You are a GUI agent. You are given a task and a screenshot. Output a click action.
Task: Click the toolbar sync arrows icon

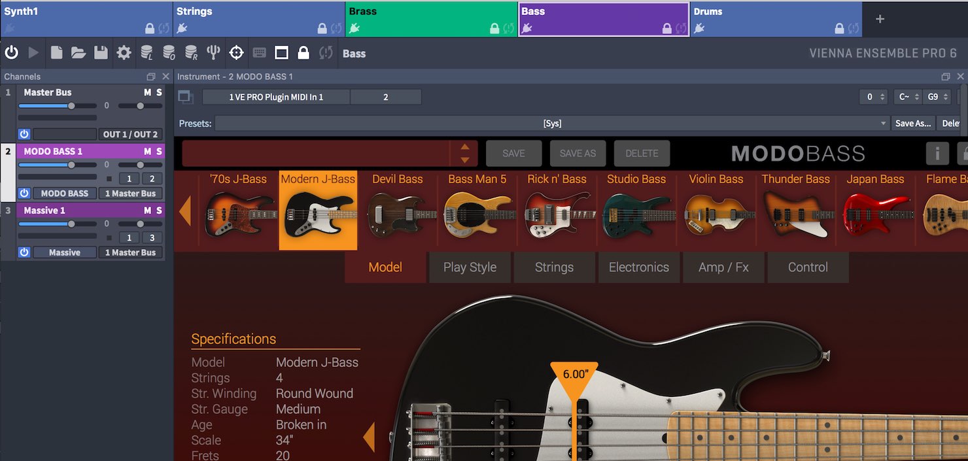[x=325, y=53]
